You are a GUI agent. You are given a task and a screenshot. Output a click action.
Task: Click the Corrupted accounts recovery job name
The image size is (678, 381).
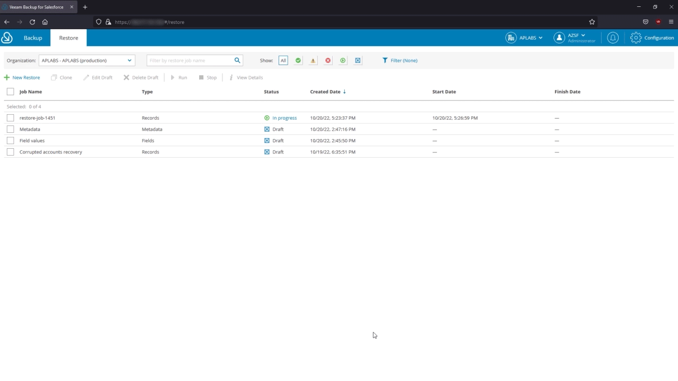51,152
